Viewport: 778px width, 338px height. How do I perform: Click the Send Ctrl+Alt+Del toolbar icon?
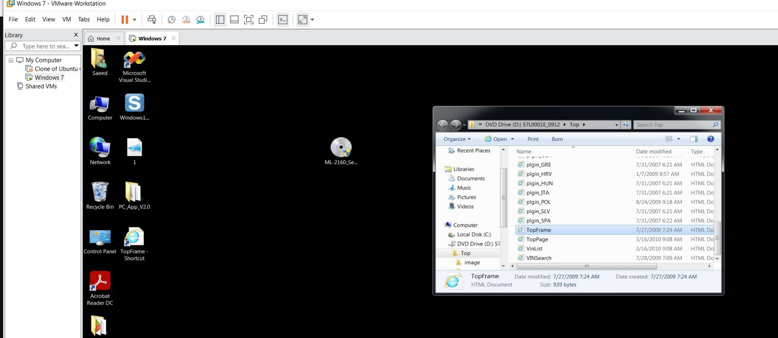(x=152, y=19)
